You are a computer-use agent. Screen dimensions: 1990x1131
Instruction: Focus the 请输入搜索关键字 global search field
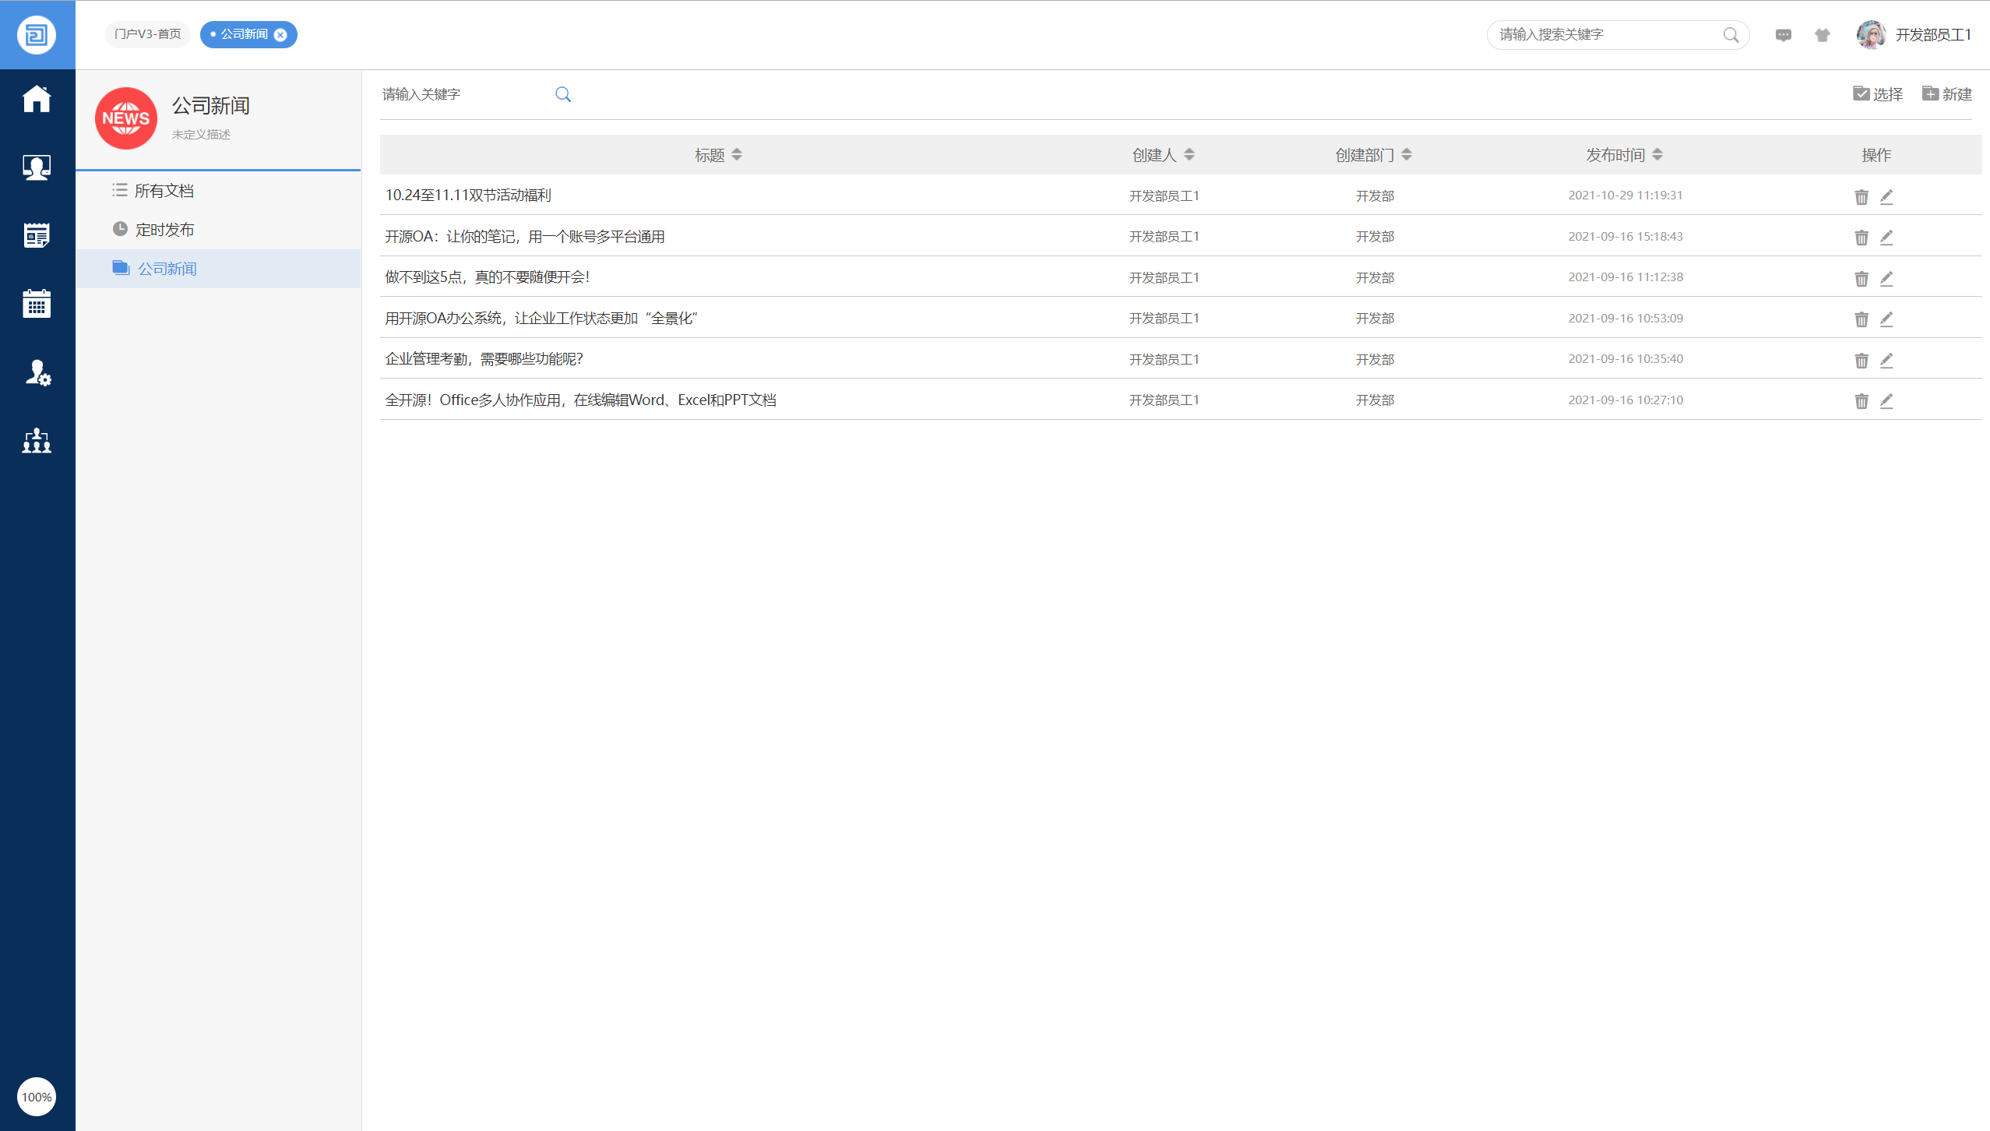click(x=1604, y=35)
